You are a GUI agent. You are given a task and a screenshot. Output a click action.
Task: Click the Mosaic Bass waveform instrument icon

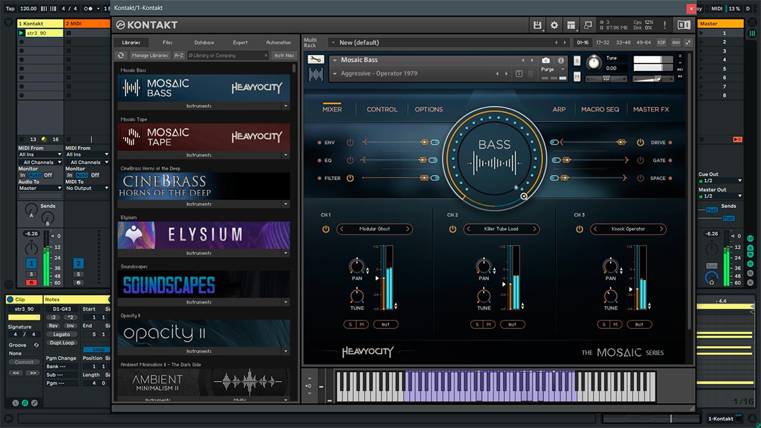point(315,74)
